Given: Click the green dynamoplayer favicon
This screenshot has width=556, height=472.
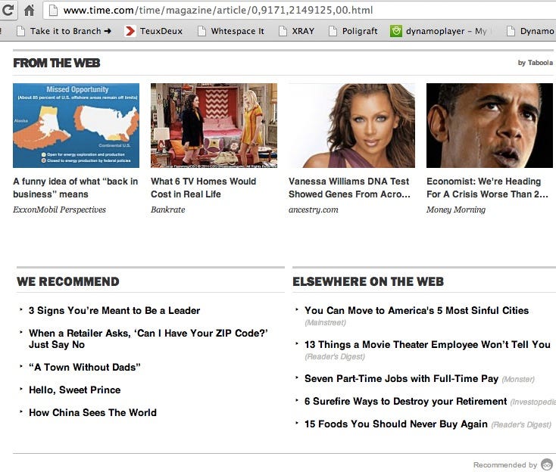Looking at the screenshot, I should click(x=395, y=31).
